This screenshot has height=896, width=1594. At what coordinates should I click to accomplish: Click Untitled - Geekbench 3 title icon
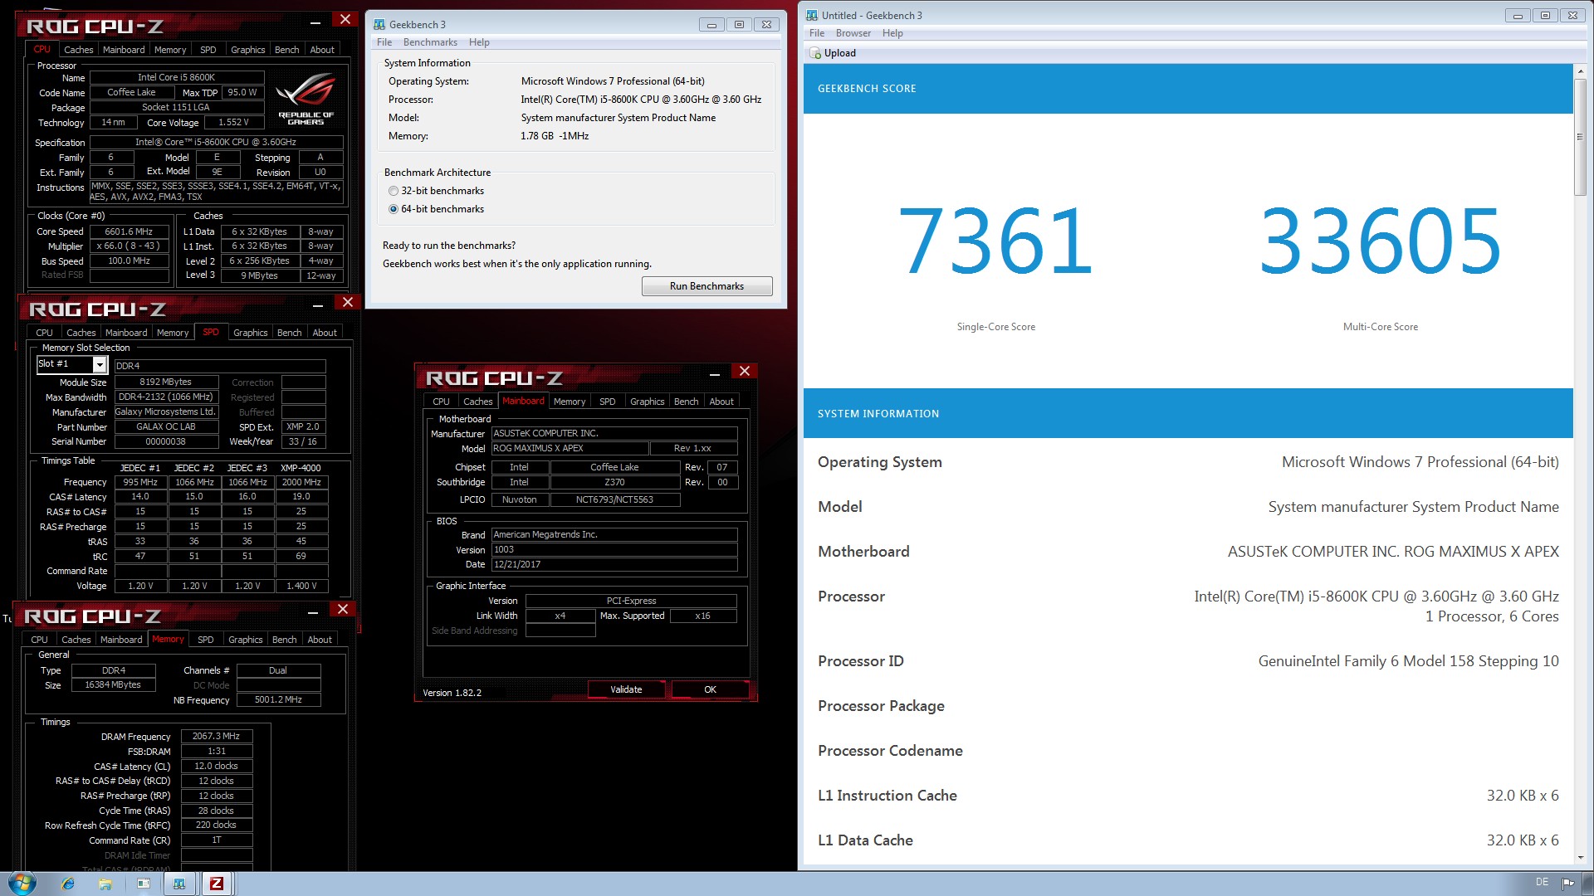tap(811, 15)
